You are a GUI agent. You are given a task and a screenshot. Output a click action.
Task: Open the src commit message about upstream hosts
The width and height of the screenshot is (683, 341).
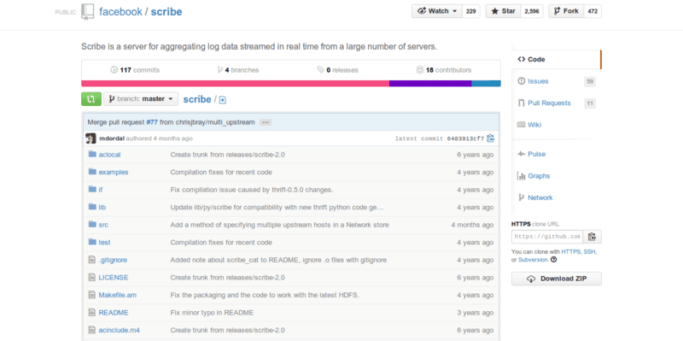click(280, 225)
